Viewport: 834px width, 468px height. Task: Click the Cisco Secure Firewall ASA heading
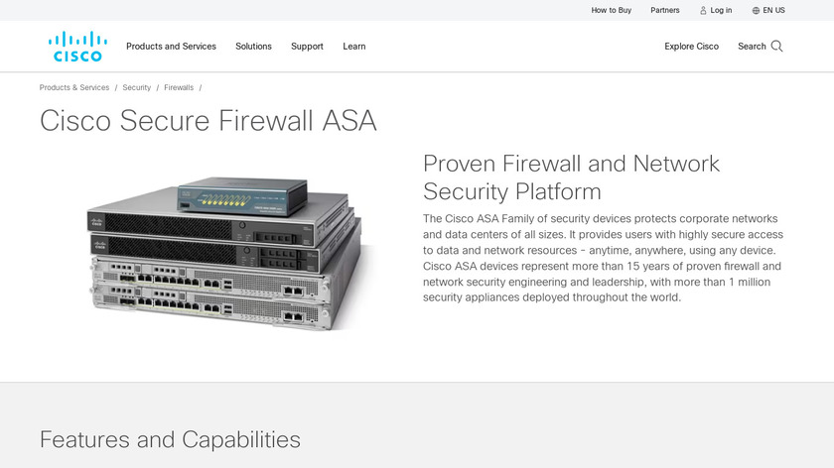point(208,121)
